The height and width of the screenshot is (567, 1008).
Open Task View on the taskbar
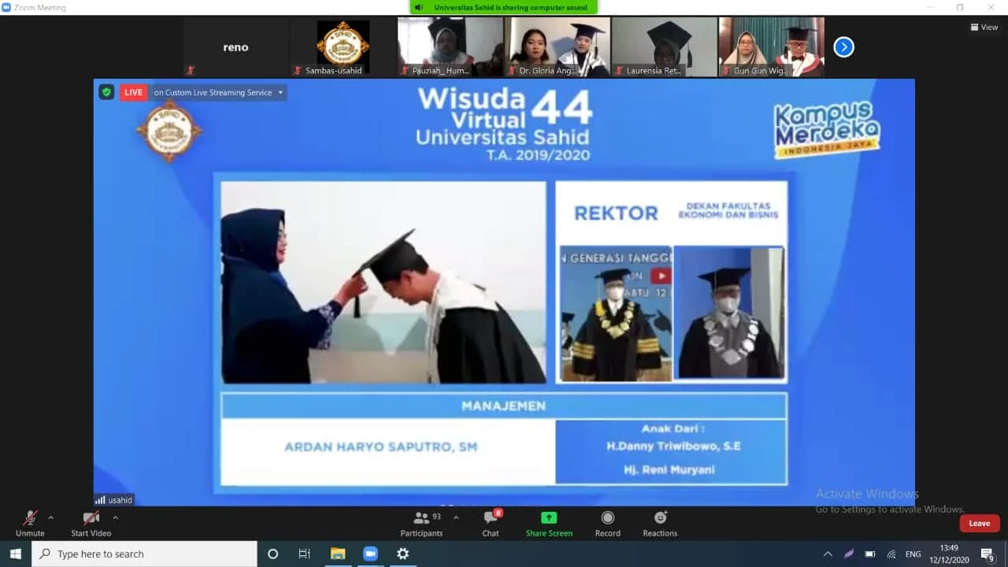[305, 554]
